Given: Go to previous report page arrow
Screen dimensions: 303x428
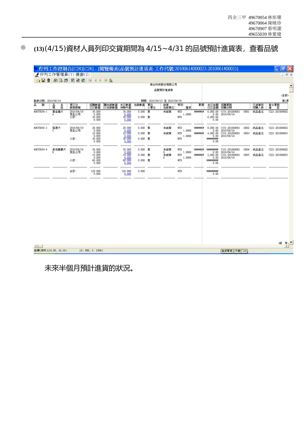Looking at the screenshot, I should 95,81.
